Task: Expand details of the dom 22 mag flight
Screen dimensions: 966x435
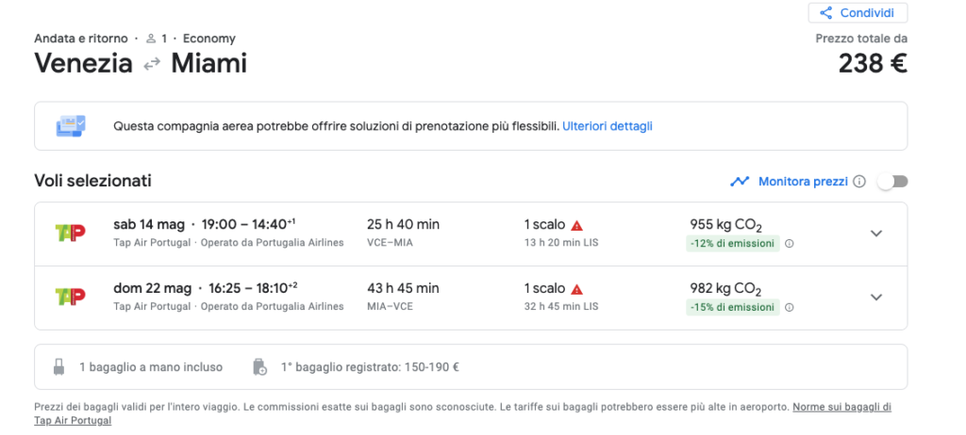Action: click(876, 298)
